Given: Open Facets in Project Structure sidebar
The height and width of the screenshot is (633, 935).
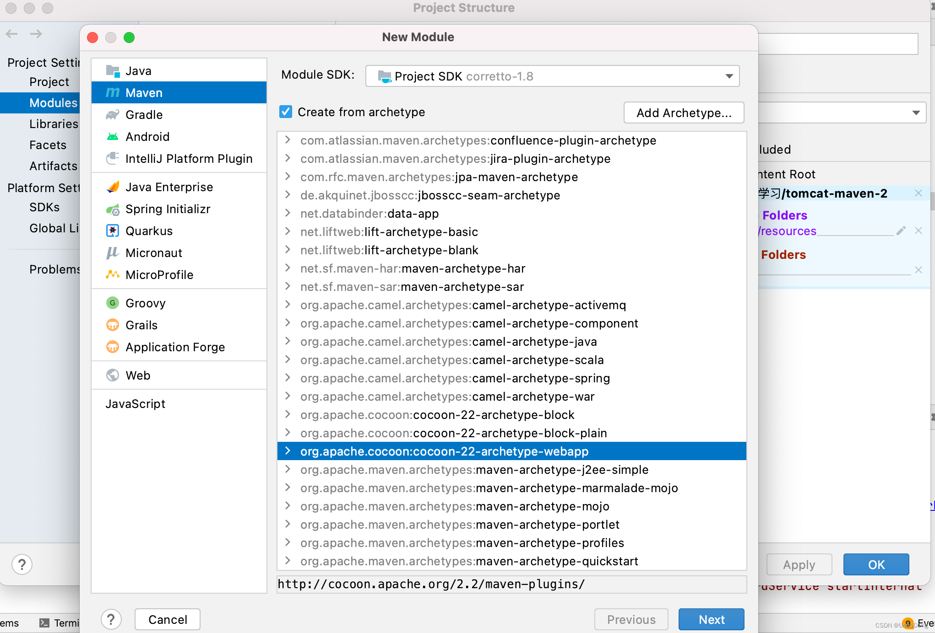Looking at the screenshot, I should pos(40,145).
